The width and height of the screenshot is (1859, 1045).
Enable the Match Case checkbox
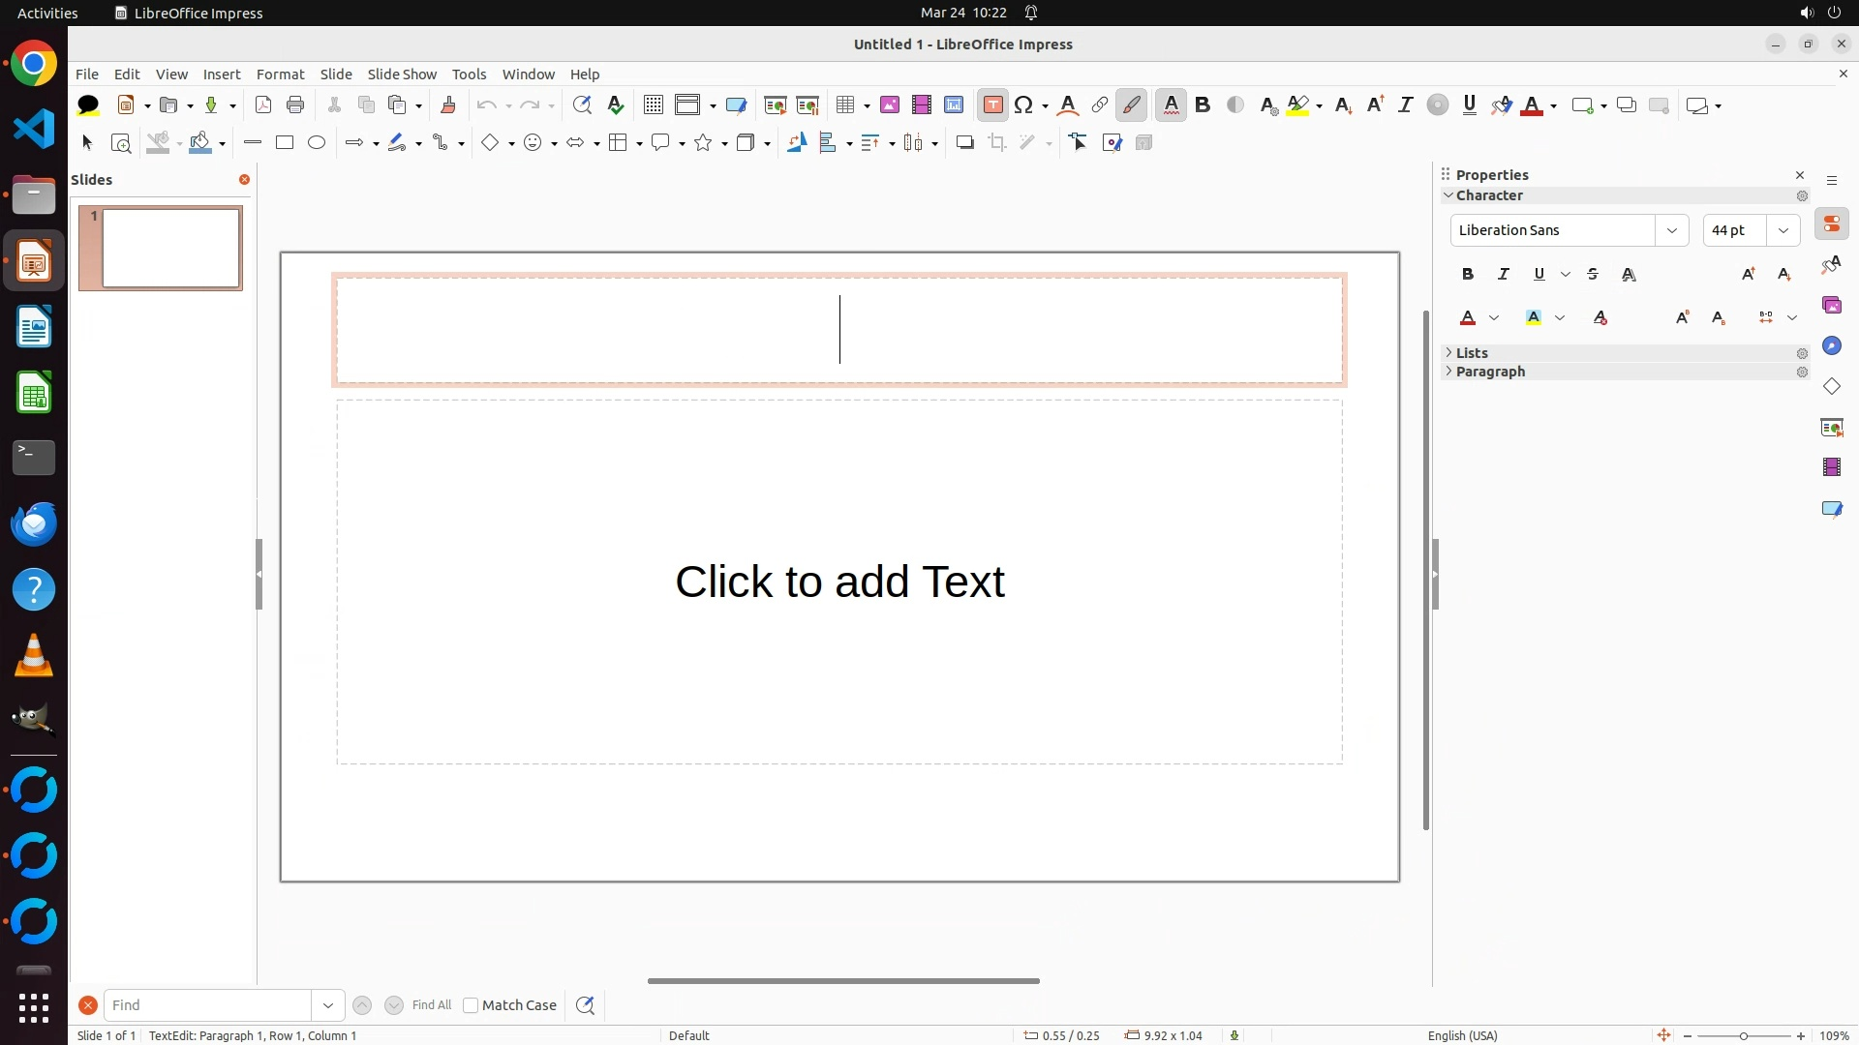(471, 1005)
